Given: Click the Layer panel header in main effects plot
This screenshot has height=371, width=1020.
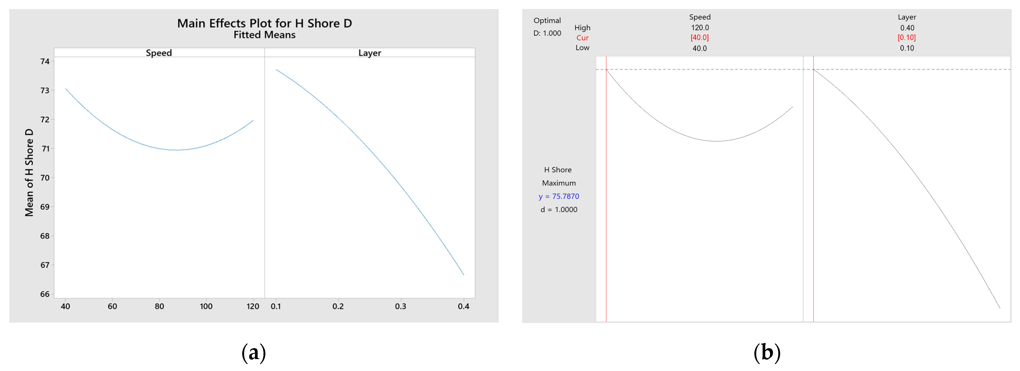Looking at the screenshot, I should coord(369,53).
